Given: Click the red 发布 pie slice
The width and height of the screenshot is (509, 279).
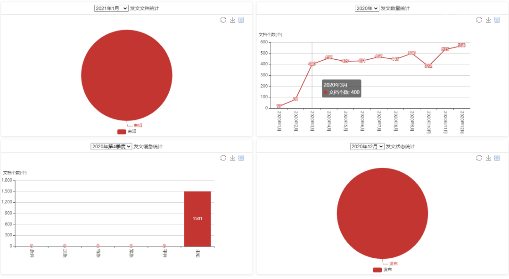Looking at the screenshot, I should [x=382, y=213].
